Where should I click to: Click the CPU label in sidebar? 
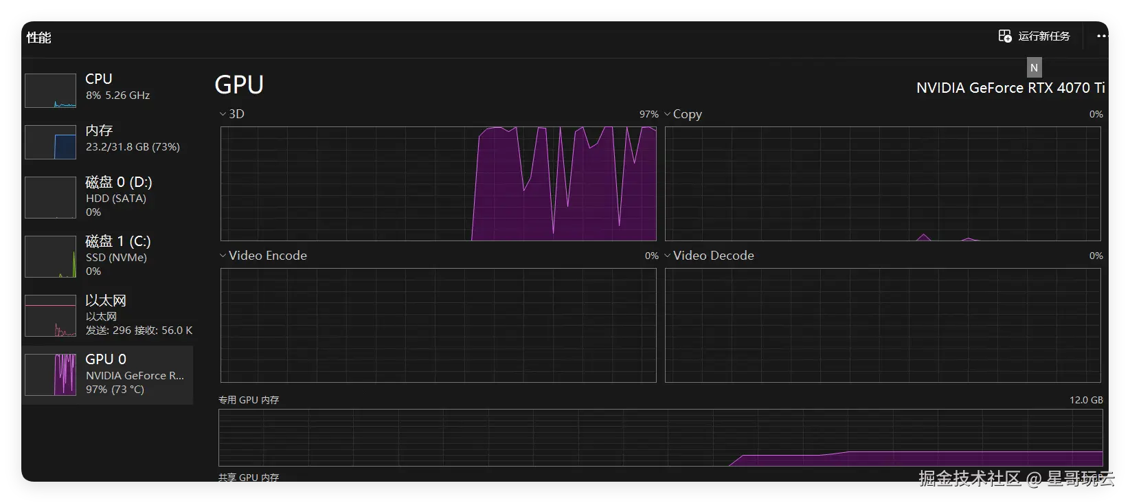[99, 79]
